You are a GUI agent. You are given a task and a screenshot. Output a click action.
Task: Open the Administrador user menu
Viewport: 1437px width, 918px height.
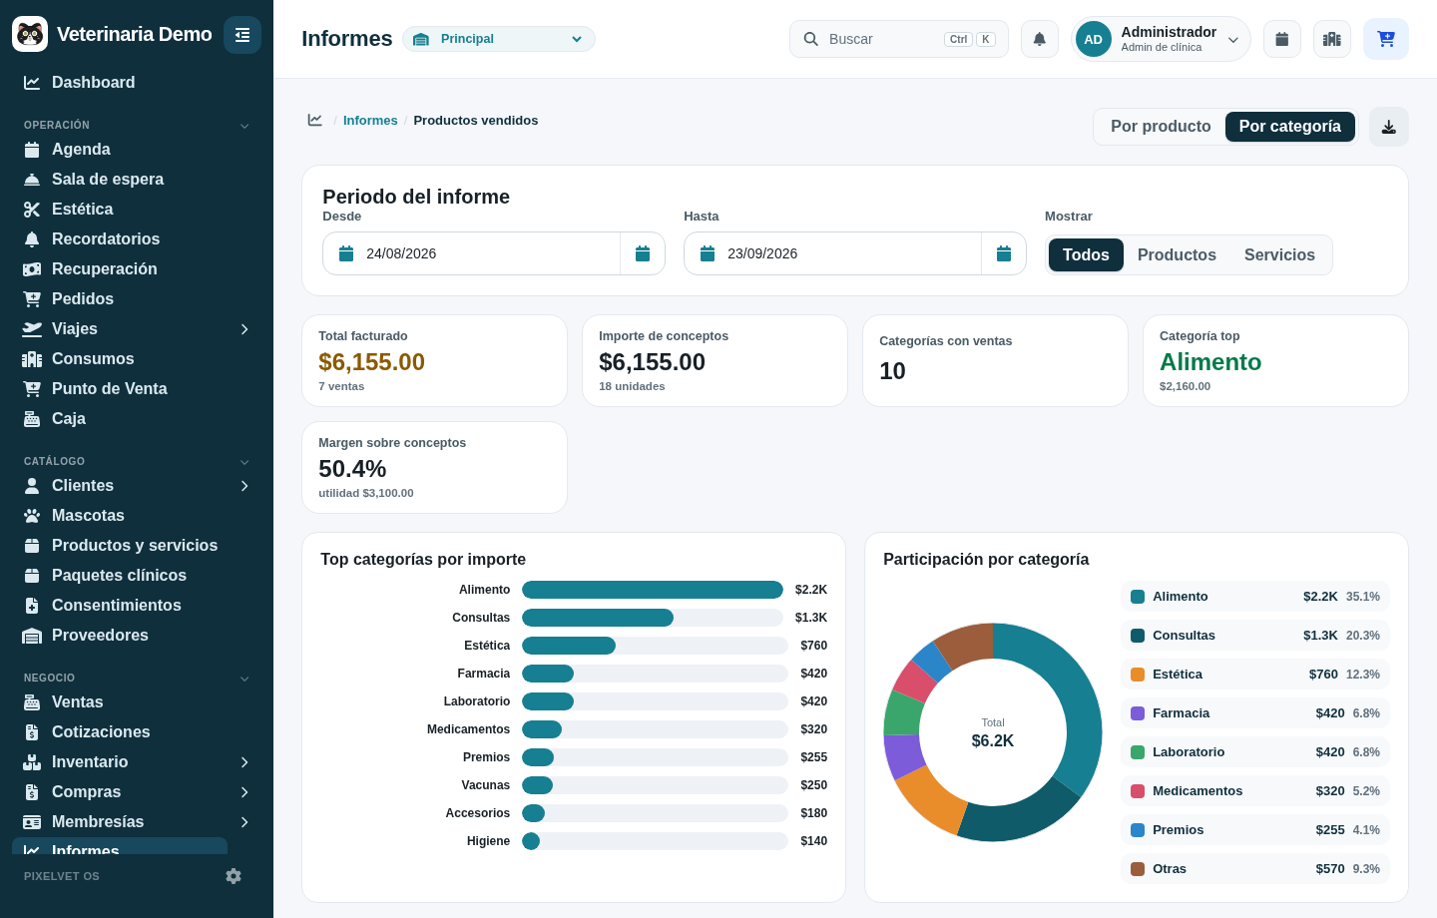tap(1161, 39)
